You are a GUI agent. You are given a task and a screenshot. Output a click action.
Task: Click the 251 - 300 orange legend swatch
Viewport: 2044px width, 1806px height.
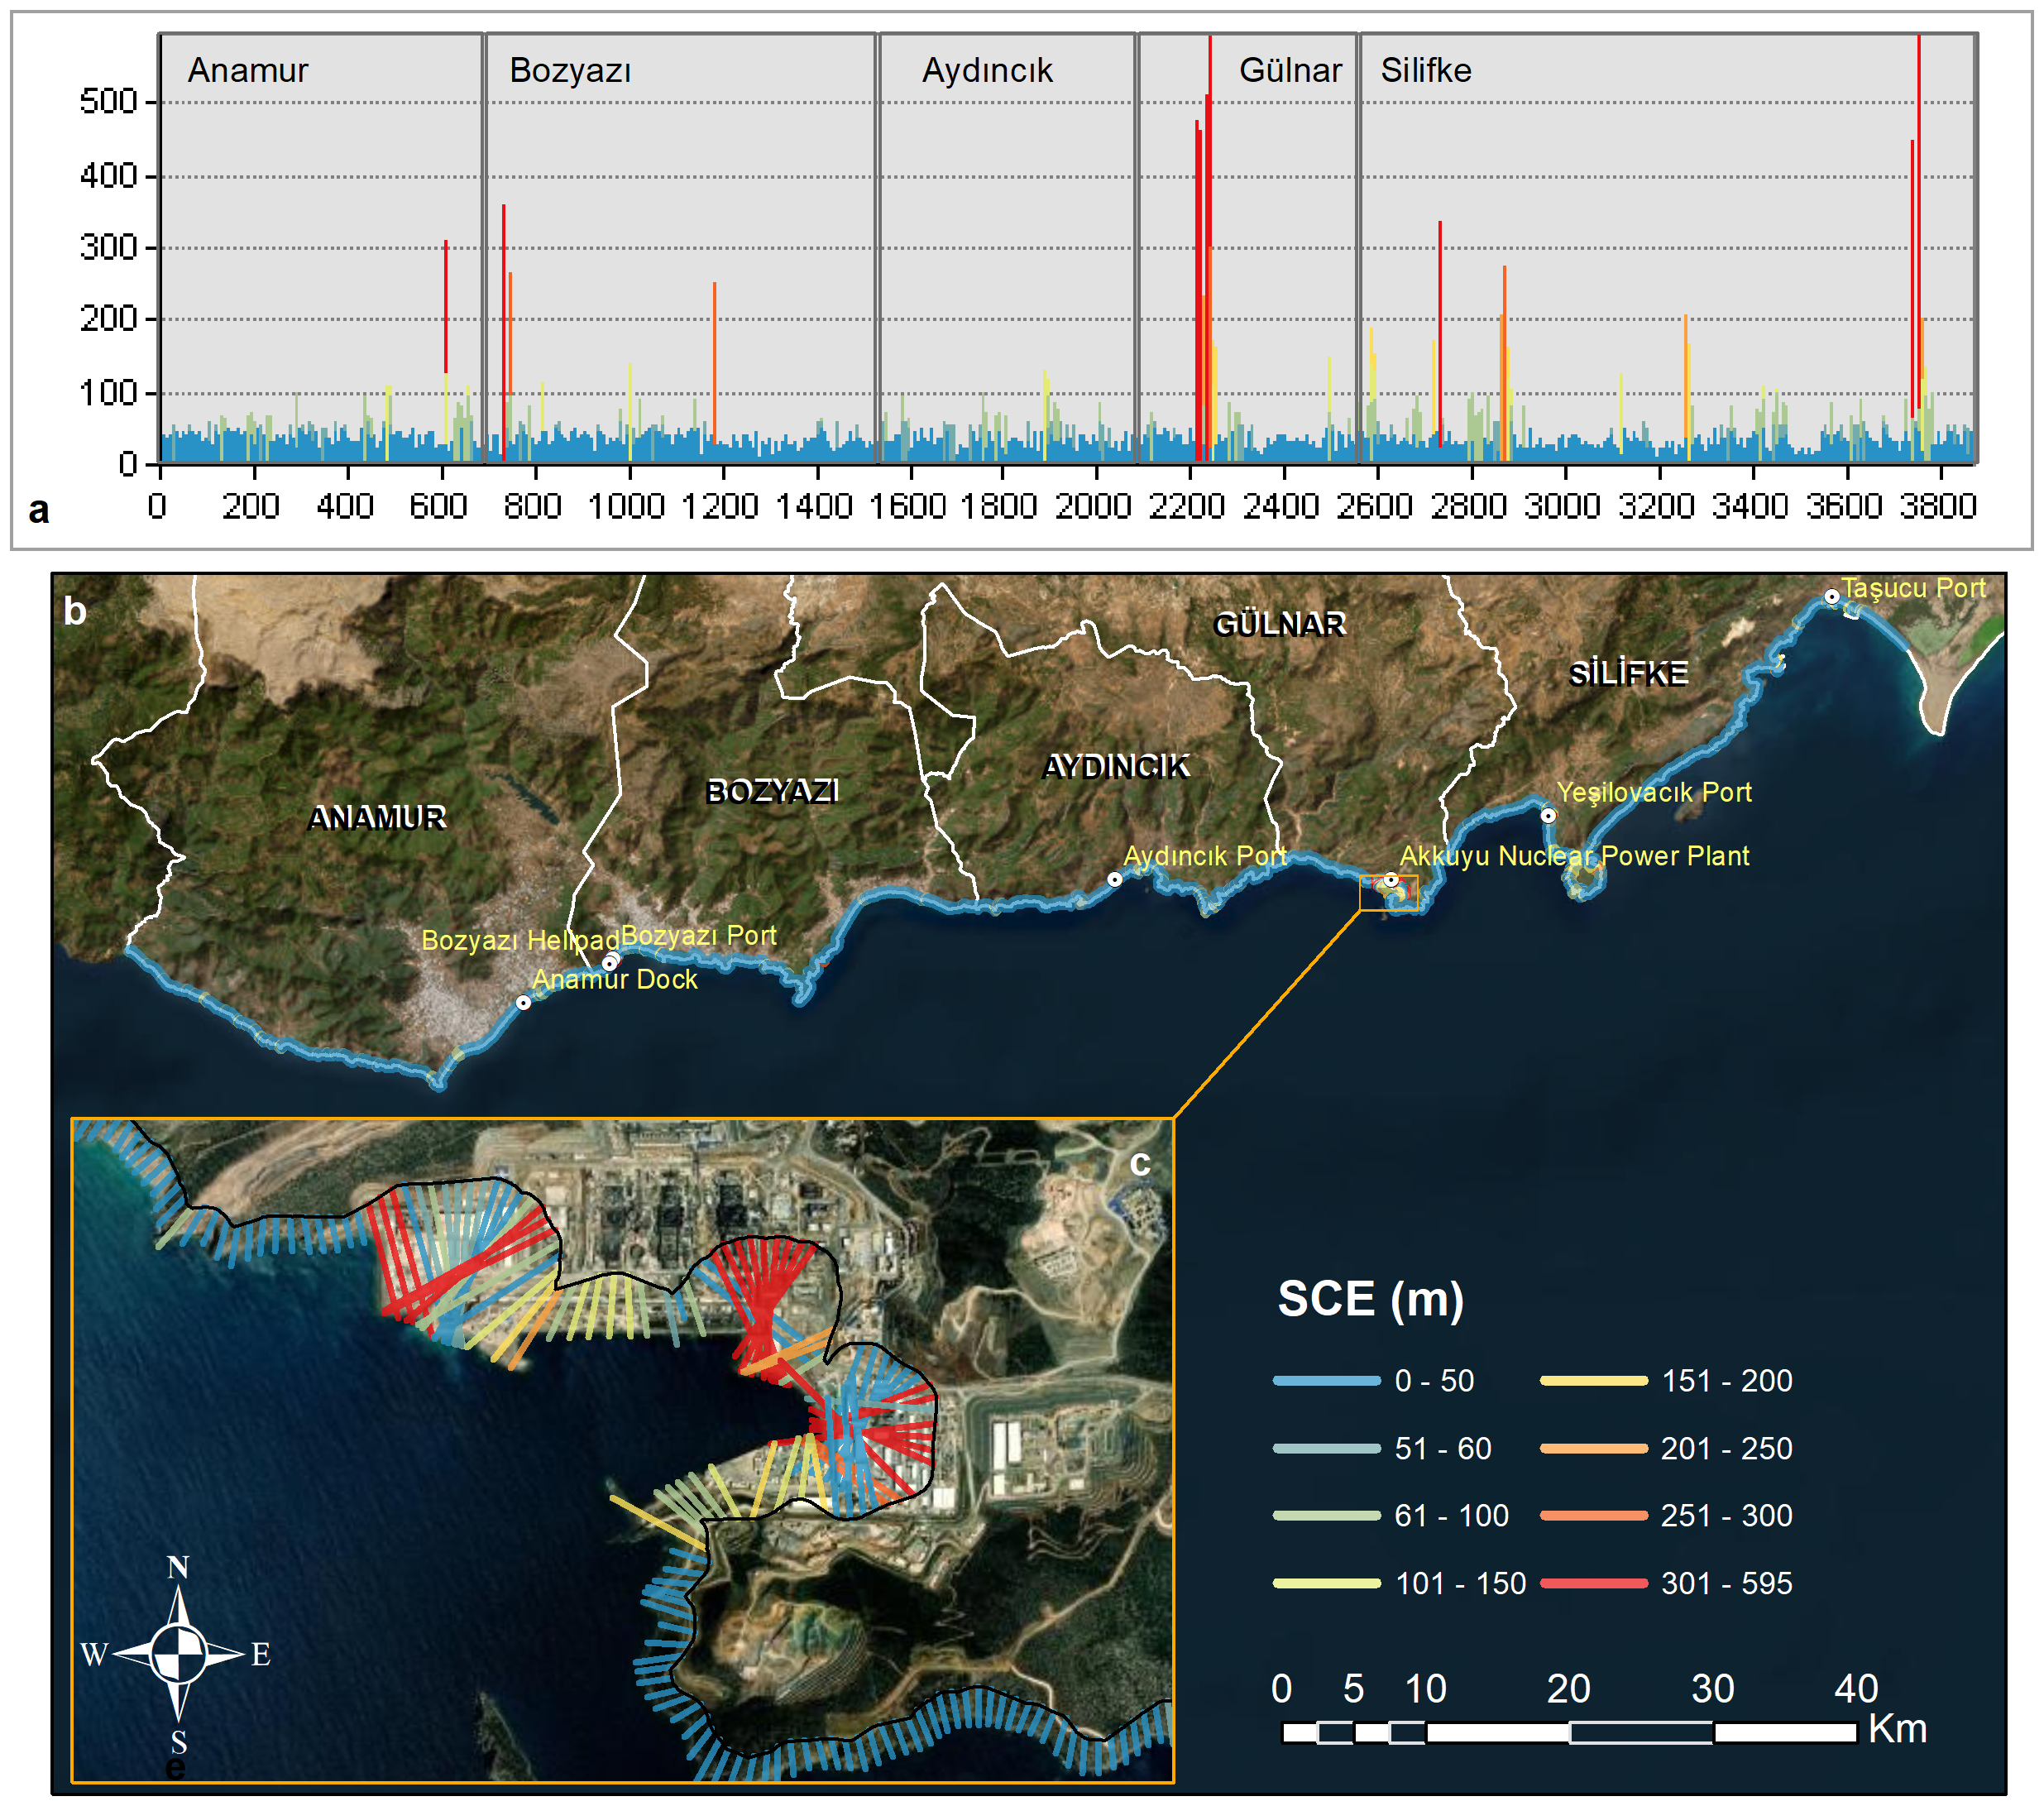(1593, 1515)
